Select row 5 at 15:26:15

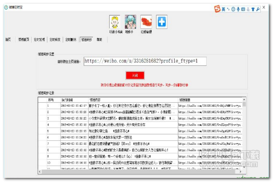140,131
